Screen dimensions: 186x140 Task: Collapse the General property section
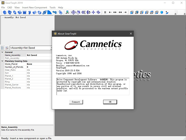pos(2,52)
